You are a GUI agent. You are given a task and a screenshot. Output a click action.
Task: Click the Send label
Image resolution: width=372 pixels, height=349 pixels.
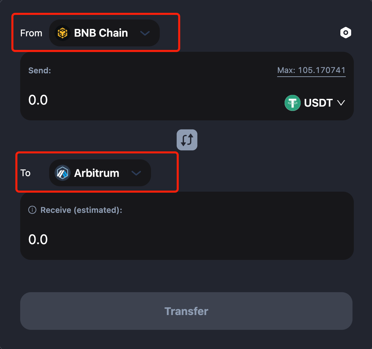tap(39, 71)
